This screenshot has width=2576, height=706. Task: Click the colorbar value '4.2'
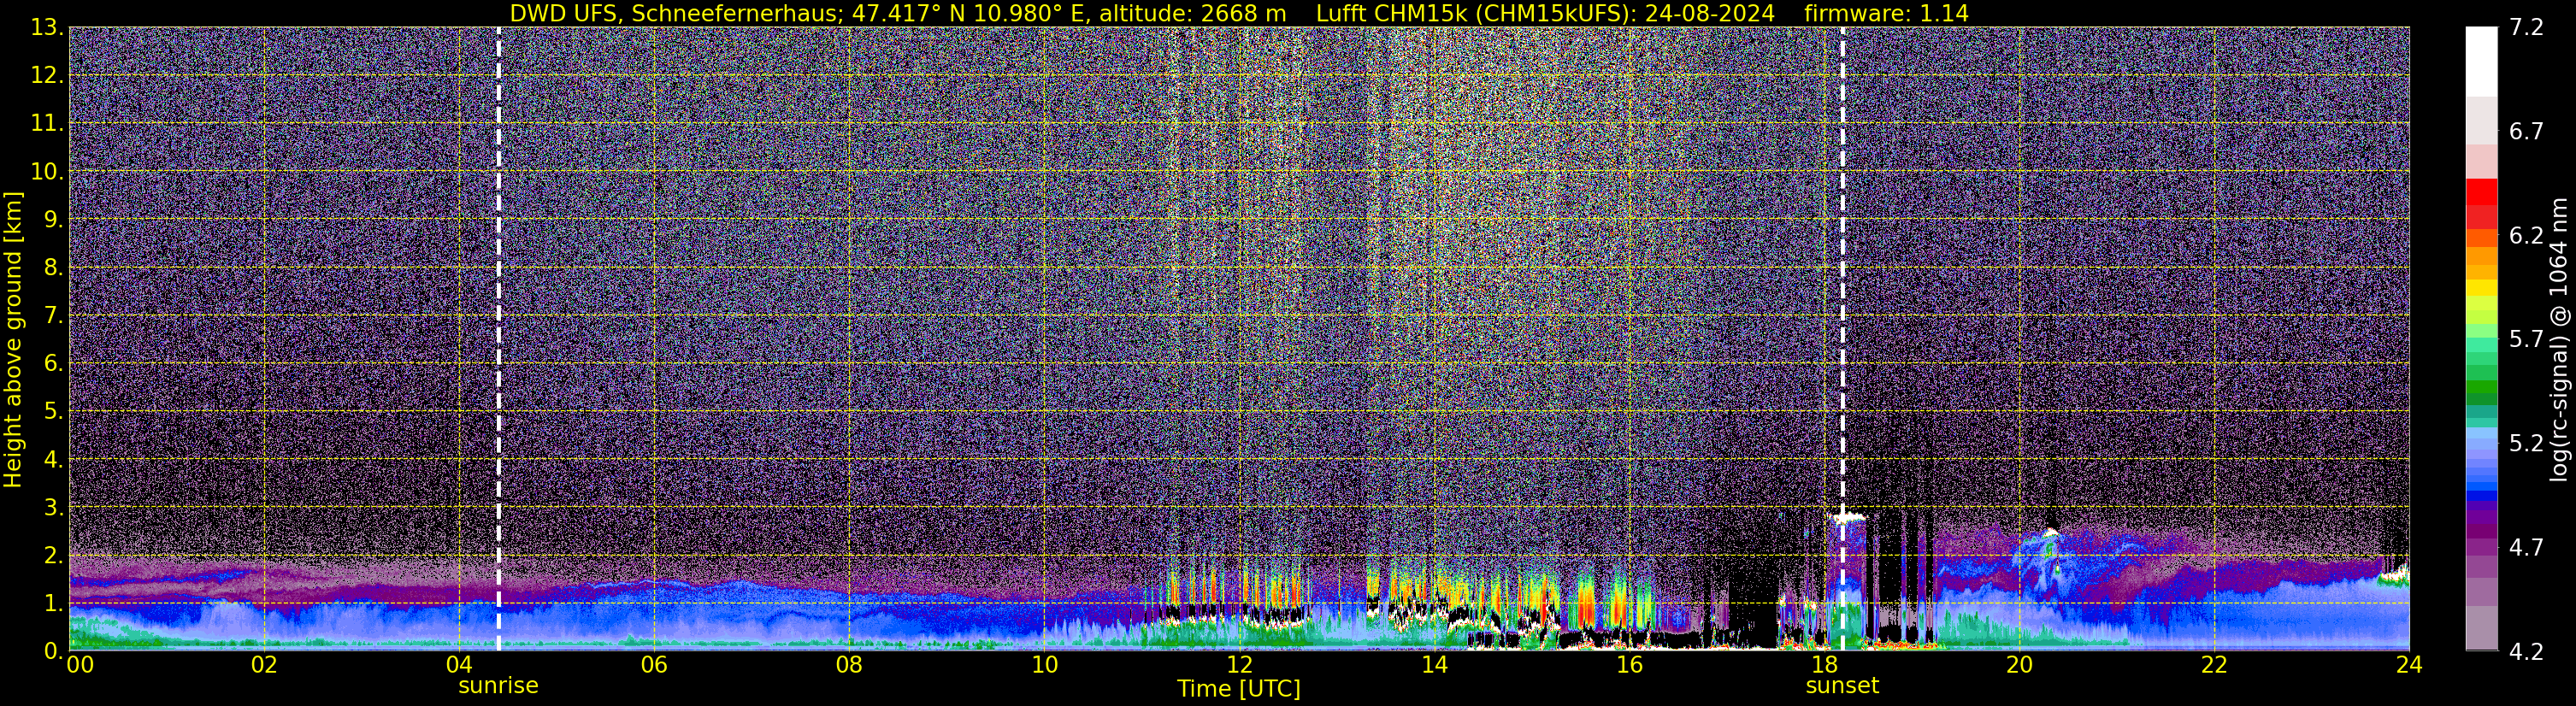click(x=2526, y=652)
